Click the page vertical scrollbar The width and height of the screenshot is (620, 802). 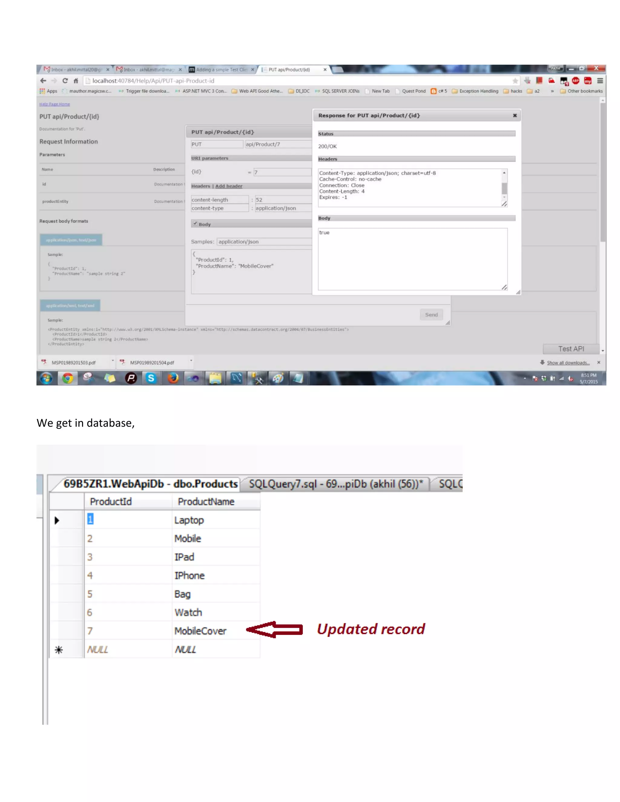[602, 173]
